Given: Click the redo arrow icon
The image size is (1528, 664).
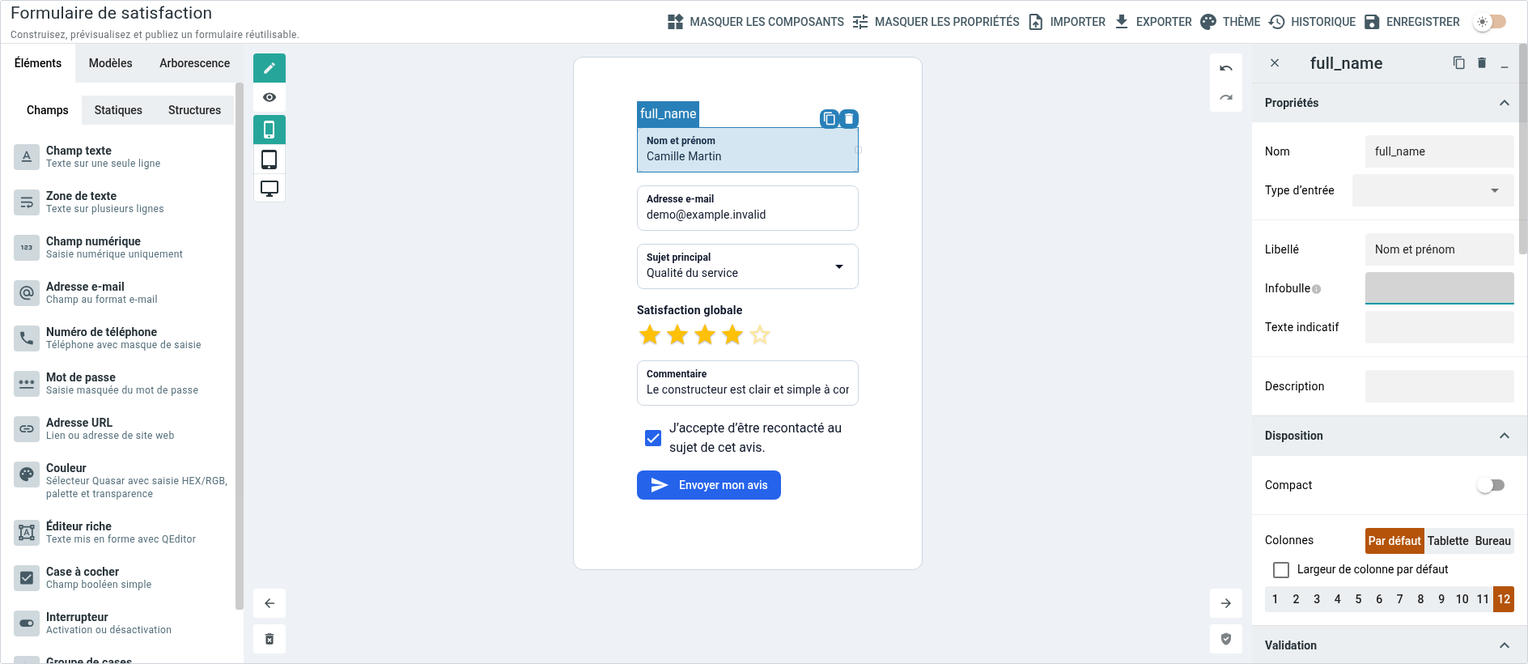Looking at the screenshot, I should [x=1226, y=97].
